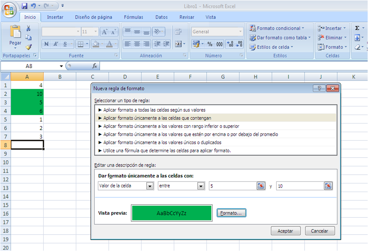Click the Cut scissors icon
The image size is (368, 251).
(28, 29)
